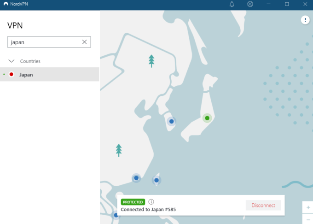This screenshot has width=313, height=224.
Task: Zoom out on the map with minus
Action: (308, 219)
